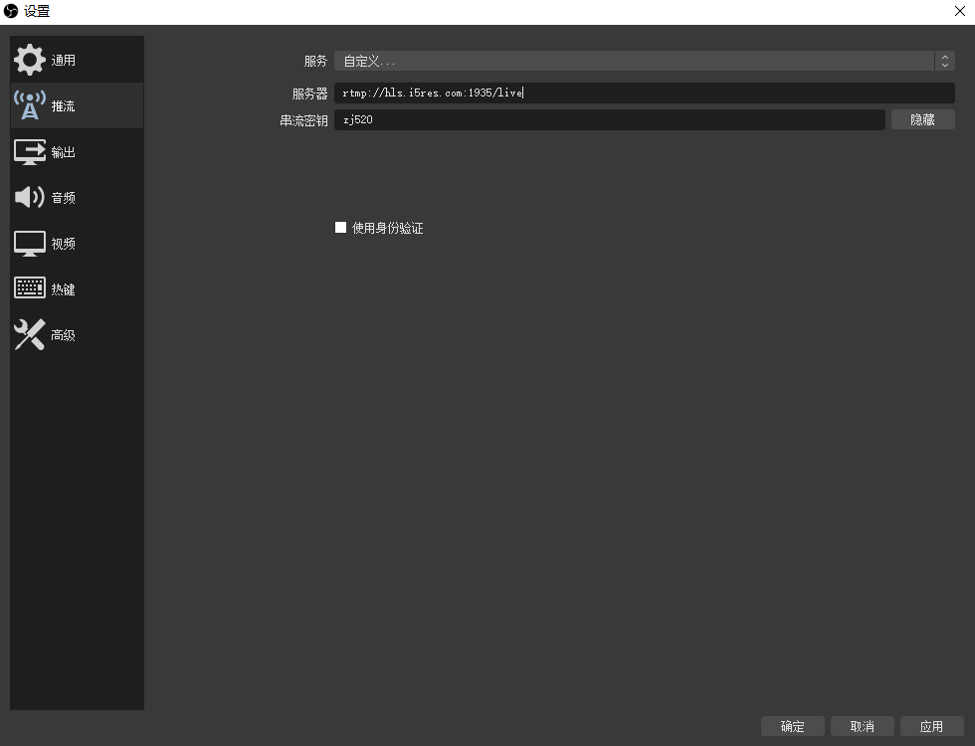Switch to the 通用 tab label
This screenshot has width=975, height=746.
(64, 61)
